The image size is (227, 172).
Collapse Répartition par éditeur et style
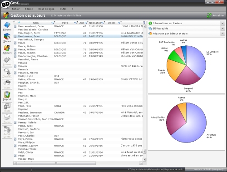(222, 34)
